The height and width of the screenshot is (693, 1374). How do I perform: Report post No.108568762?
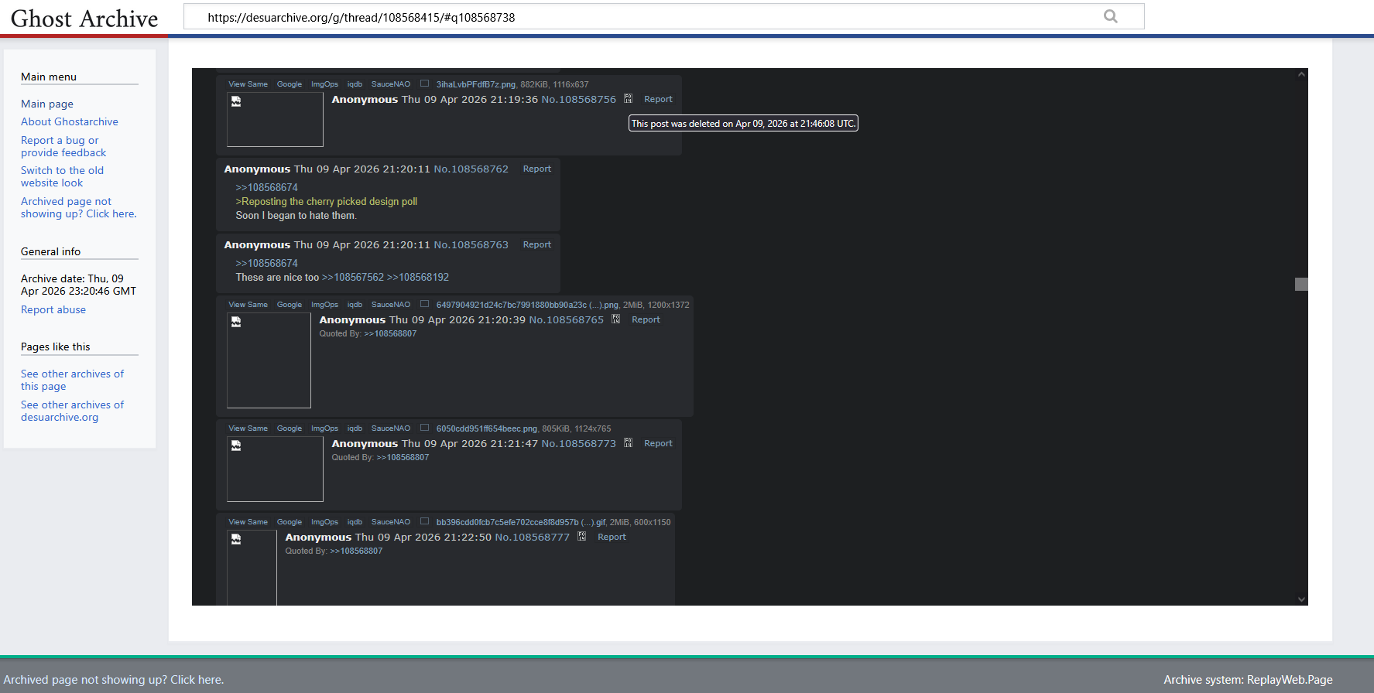(537, 169)
